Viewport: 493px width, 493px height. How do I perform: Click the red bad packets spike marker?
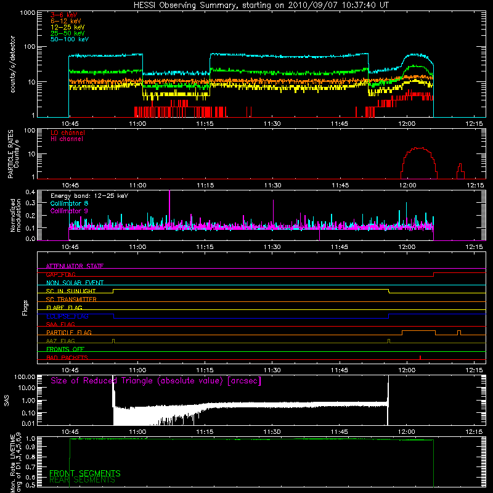pyautogui.click(x=420, y=357)
